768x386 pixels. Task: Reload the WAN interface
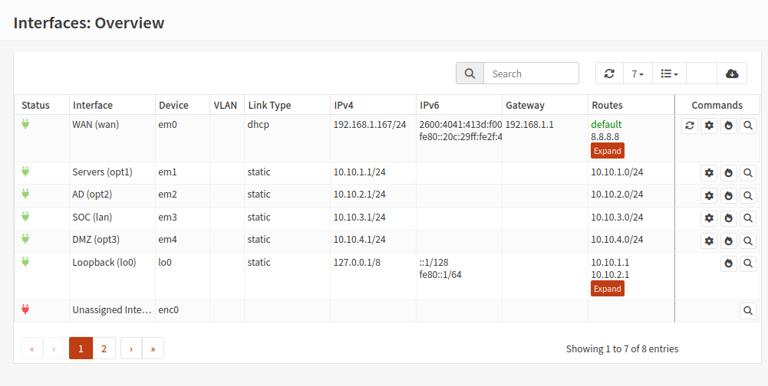click(x=690, y=126)
